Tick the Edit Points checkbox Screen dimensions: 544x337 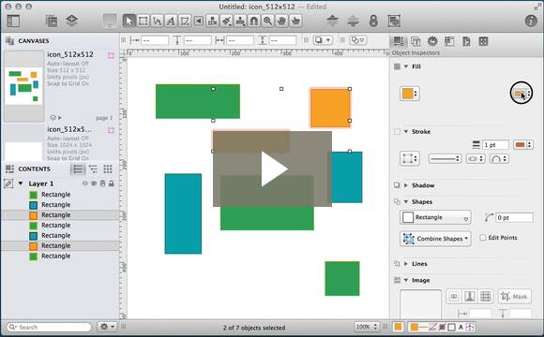[483, 238]
